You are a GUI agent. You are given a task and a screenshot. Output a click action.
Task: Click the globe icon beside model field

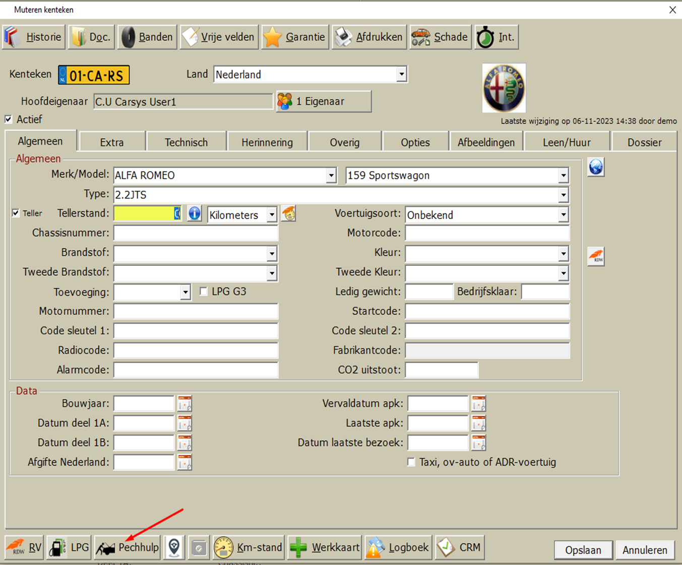pyautogui.click(x=596, y=167)
